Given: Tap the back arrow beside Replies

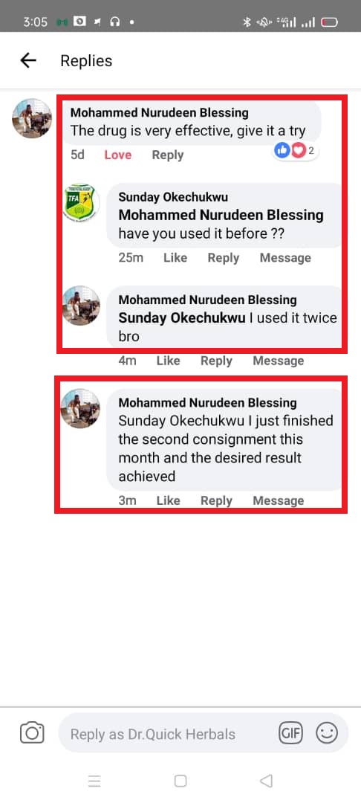Looking at the screenshot, I should pyautogui.click(x=28, y=60).
